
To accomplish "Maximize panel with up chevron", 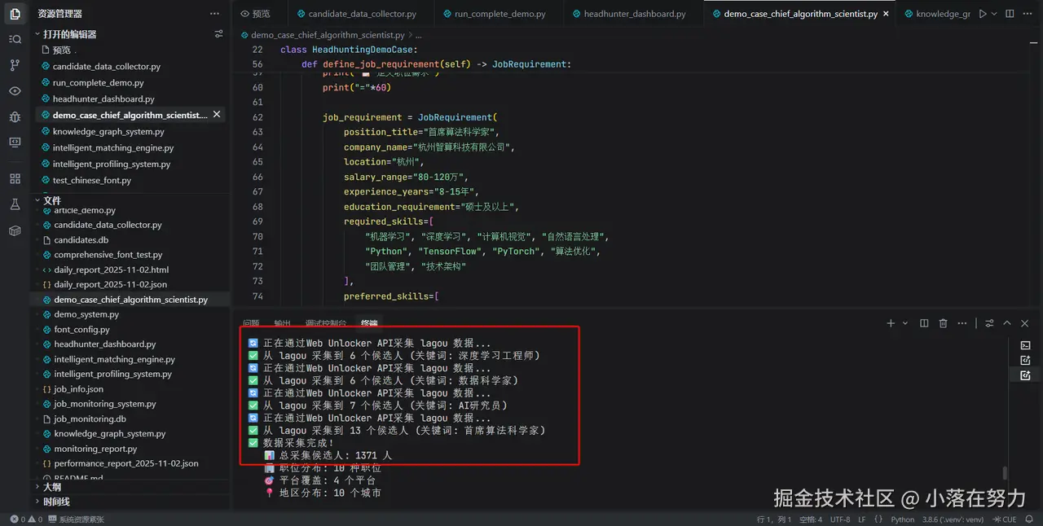I will [1007, 323].
